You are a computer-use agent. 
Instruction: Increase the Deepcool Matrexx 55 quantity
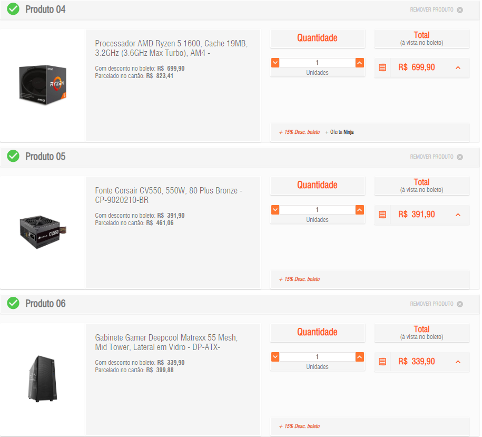click(x=360, y=357)
